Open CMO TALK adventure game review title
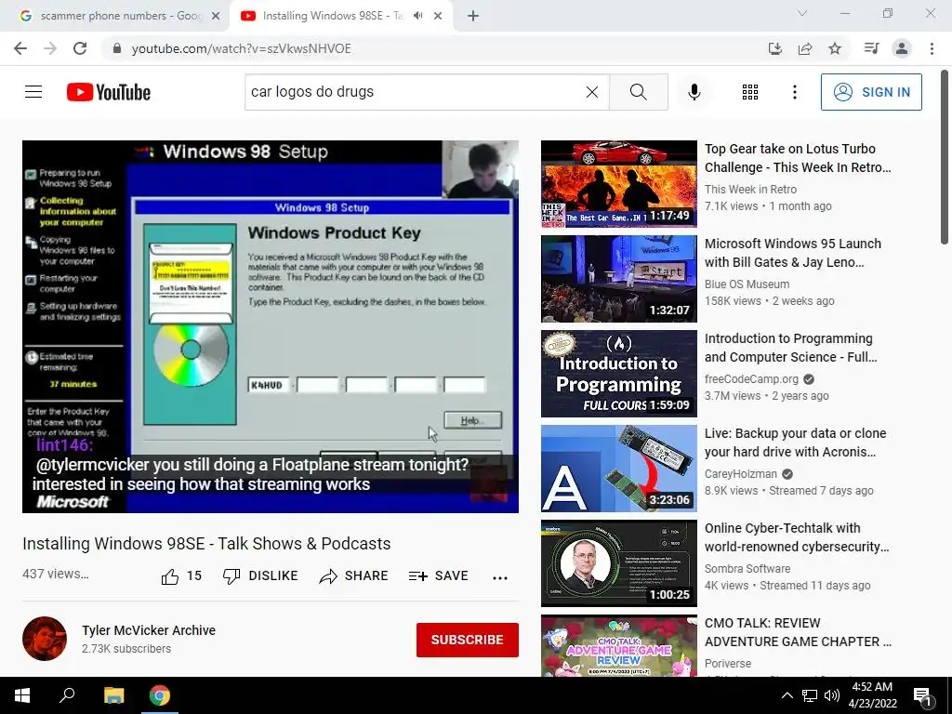The width and height of the screenshot is (952, 714). pos(798,632)
